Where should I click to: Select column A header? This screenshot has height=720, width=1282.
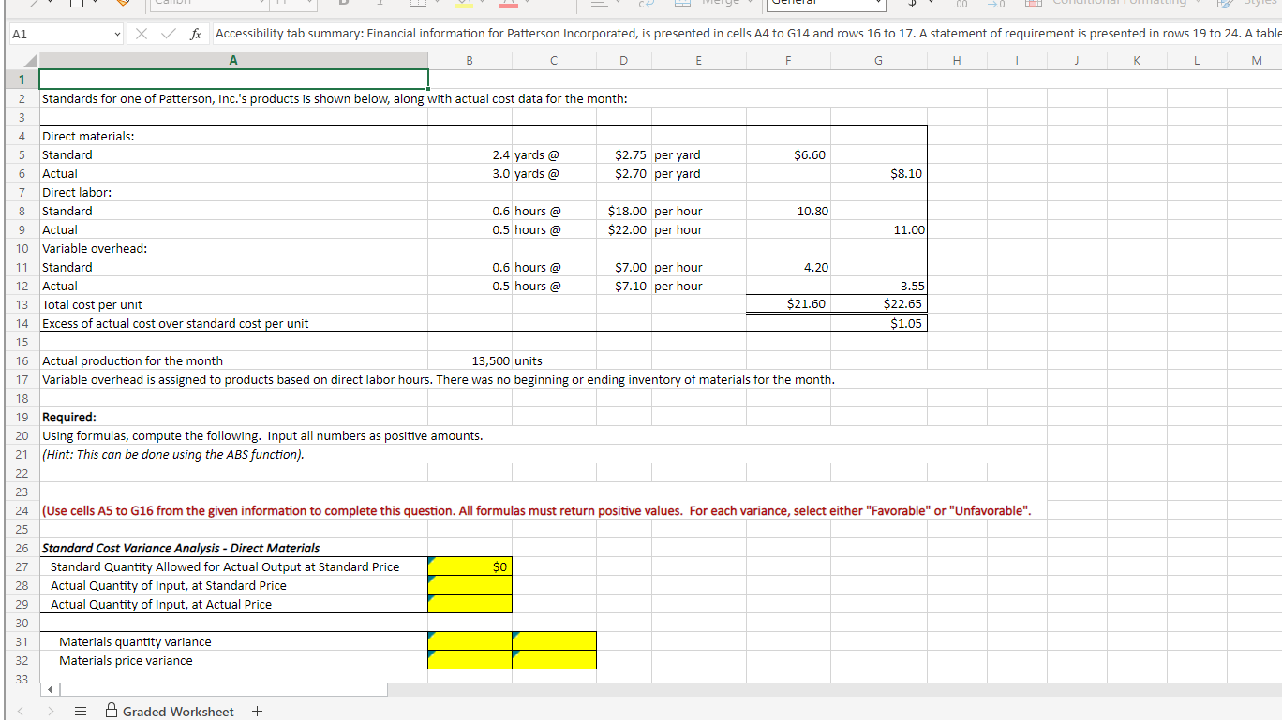[233, 61]
